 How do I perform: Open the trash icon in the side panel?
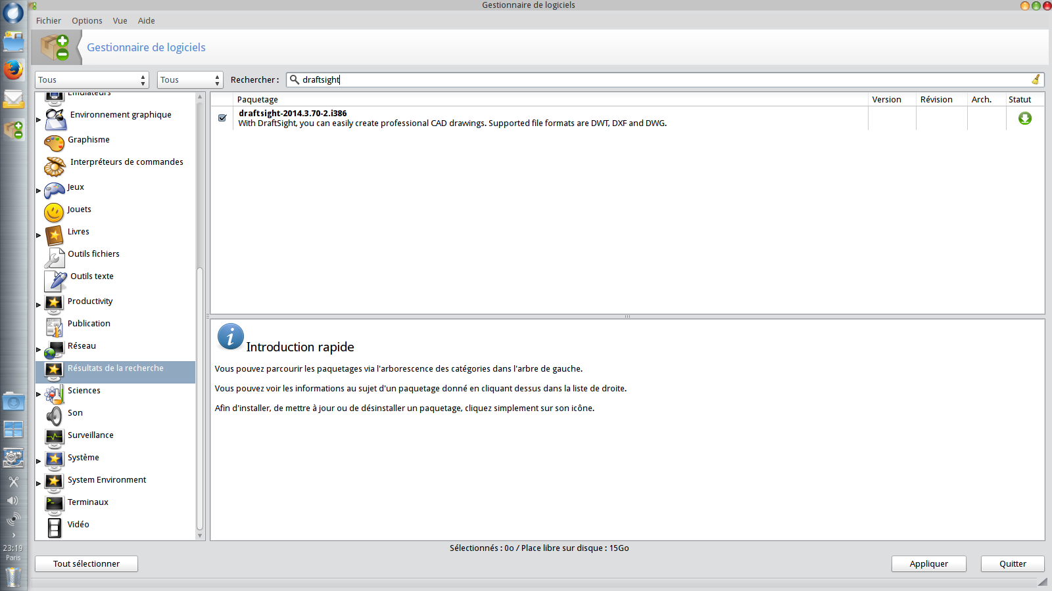click(x=13, y=577)
